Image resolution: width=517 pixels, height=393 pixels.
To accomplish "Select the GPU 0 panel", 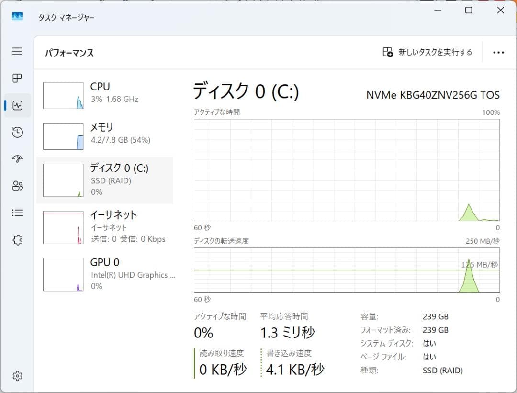I will coord(105,273).
